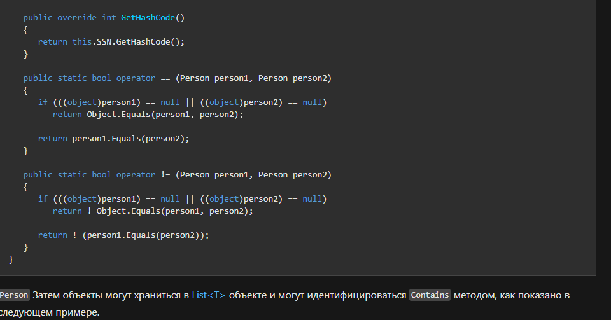Click 'return Object.Equals(person1, person2);' line
This screenshot has width=611, height=320.
(x=148, y=115)
